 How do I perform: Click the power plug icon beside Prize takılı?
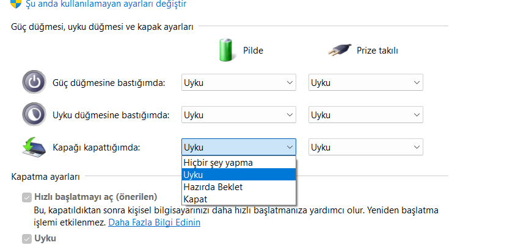point(339,51)
